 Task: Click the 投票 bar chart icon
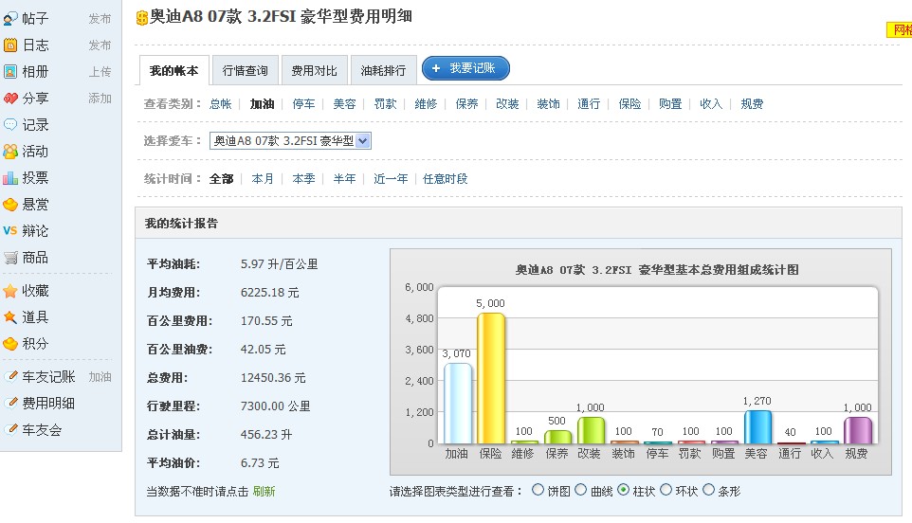coord(10,178)
